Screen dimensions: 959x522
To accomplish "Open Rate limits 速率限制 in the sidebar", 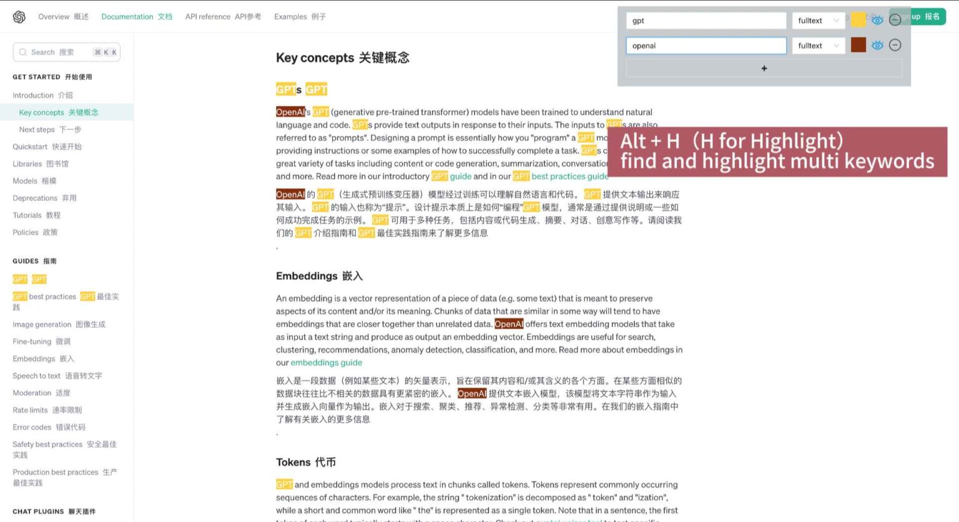I will point(47,410).
